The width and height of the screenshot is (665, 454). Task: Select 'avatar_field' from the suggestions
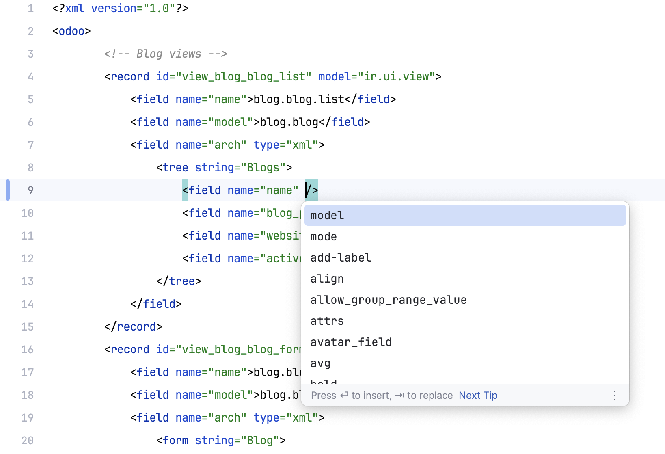point(351,342)
